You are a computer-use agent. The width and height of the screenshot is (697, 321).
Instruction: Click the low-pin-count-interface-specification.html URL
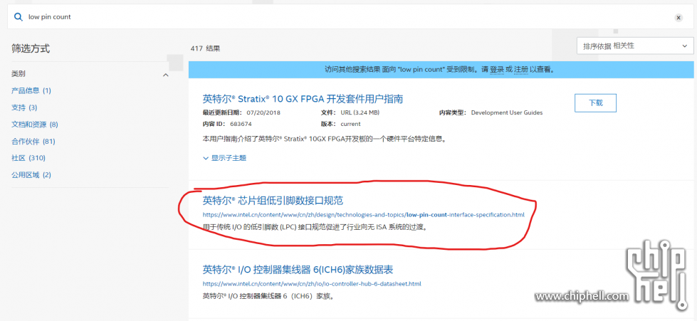tap(364, 215)
